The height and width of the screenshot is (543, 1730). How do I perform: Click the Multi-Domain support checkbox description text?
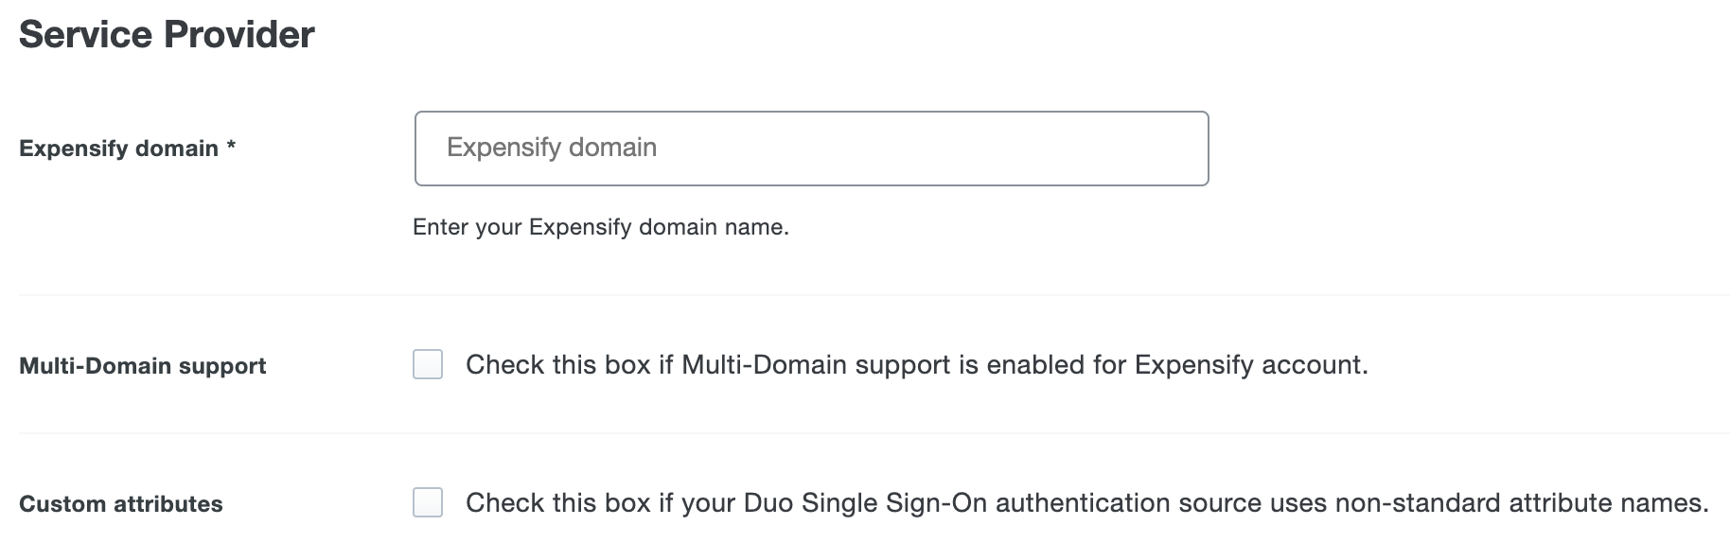(916, 365)
